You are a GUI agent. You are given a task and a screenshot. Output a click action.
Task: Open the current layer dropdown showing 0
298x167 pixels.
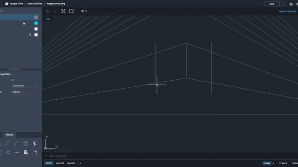[x=100, y=11]
